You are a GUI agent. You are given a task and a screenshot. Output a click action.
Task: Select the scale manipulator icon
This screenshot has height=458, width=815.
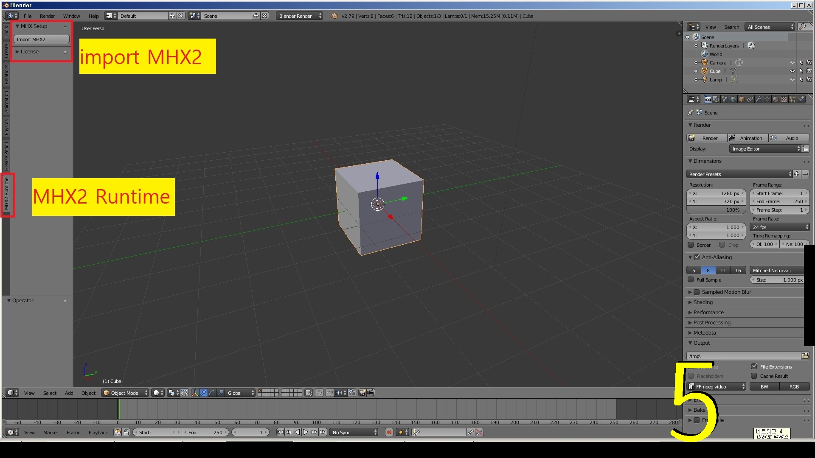point(220,393)
